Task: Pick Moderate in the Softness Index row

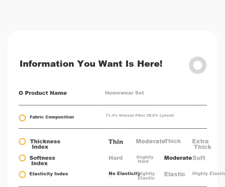Action: pos(178,158)
